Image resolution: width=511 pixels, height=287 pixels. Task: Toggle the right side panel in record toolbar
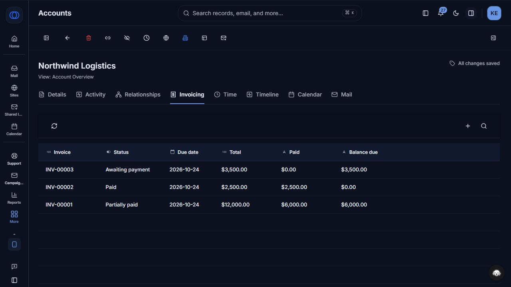(493, 38)
